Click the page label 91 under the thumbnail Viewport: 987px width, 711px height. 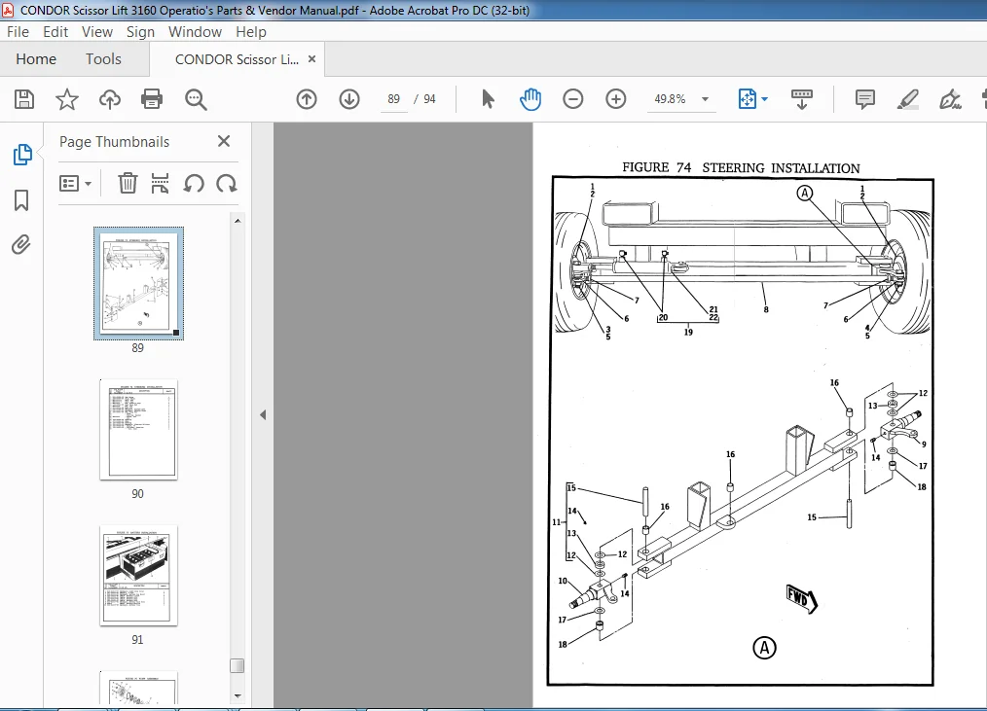(138, 640)
